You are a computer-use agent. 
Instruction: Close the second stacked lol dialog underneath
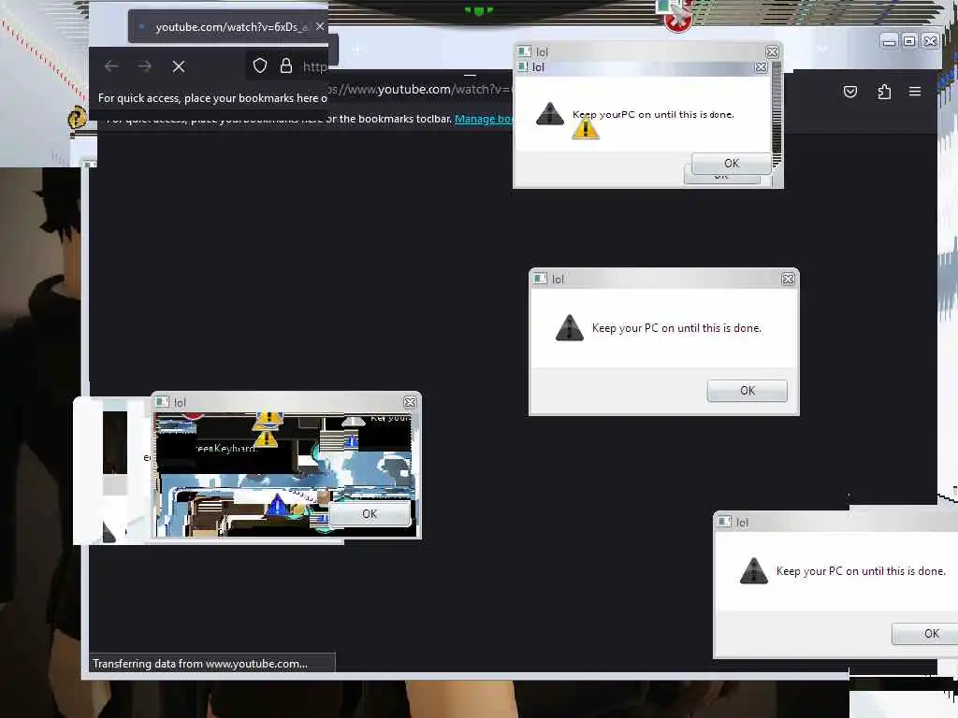click(761, 67)
